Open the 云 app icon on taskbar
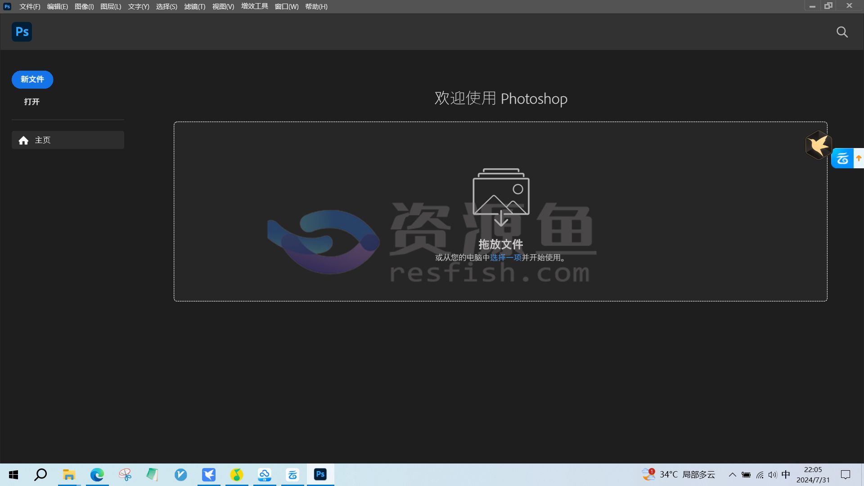 pyautogui.click(x=292, y=475)
